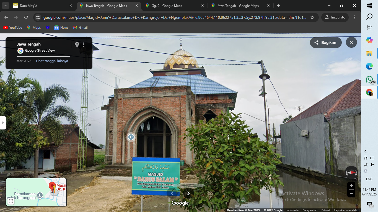This screenshot has width=378, height=212.
Task: Open Windows Search from taskbar
Action: tap(369, 17)
